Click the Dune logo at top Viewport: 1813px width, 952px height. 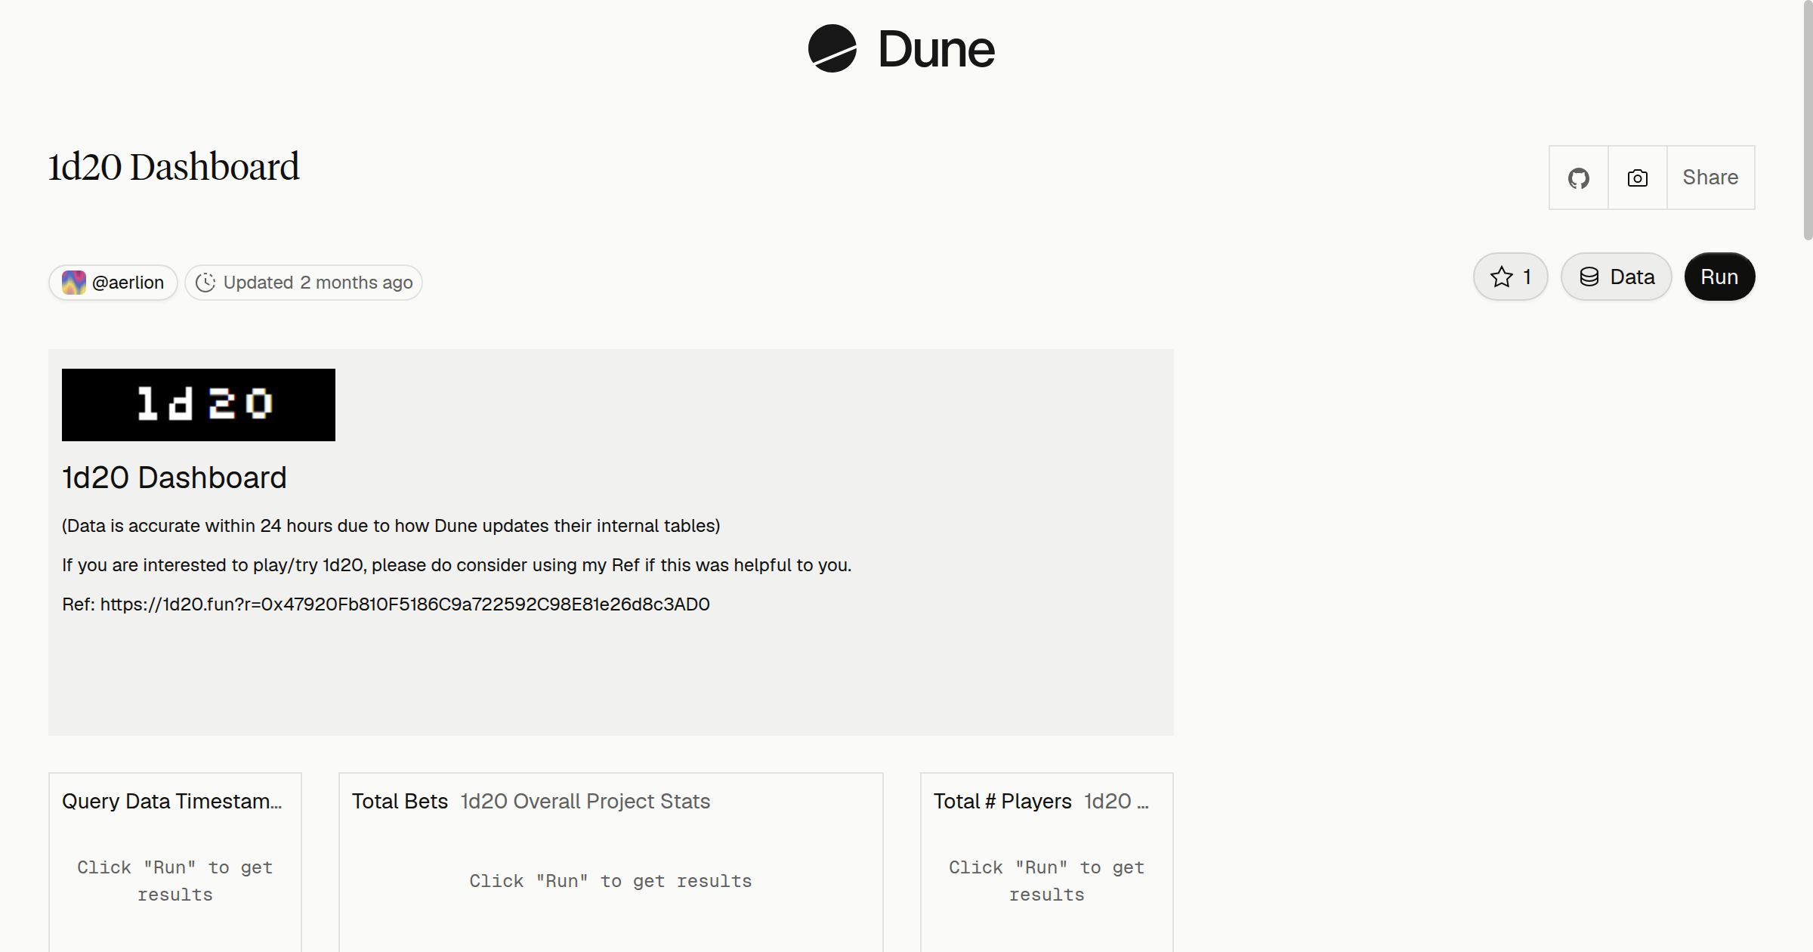[901, 48]
